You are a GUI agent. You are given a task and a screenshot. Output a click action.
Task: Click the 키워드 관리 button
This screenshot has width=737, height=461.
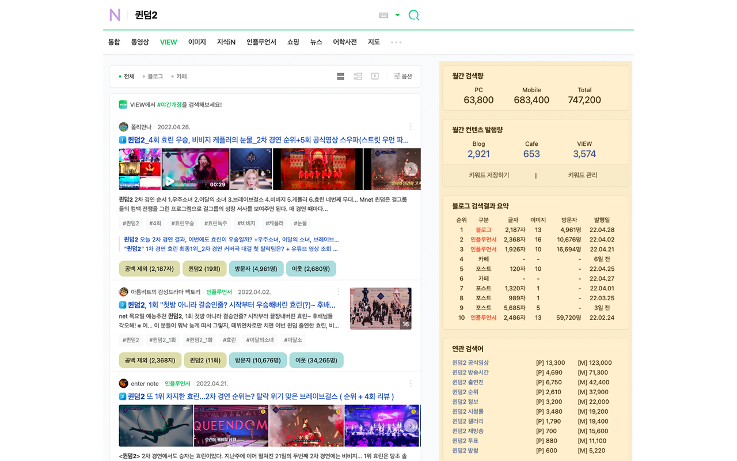(x=582, y=175)
